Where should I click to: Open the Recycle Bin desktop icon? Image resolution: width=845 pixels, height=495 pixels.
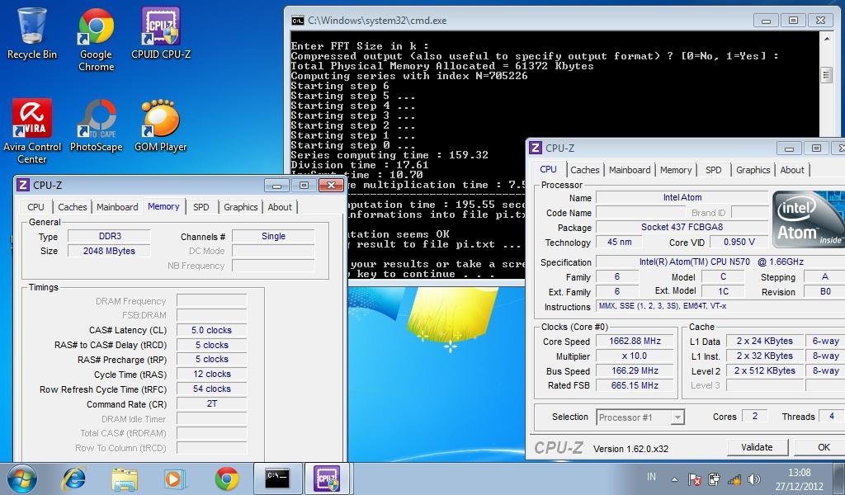point(32,33)
